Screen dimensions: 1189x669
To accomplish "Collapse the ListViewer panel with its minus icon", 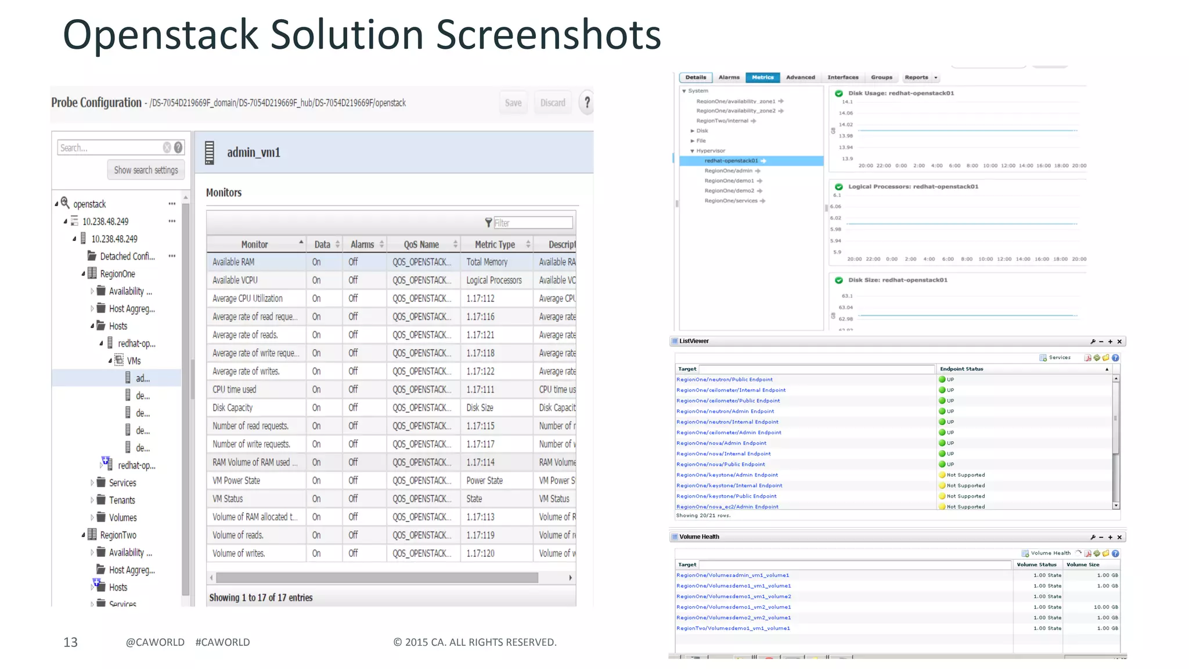I will [x=1101, y=341].
